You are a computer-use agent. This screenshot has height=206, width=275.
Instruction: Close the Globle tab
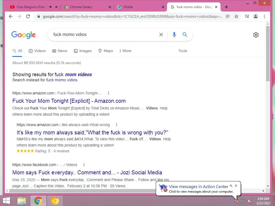point(163,7)
